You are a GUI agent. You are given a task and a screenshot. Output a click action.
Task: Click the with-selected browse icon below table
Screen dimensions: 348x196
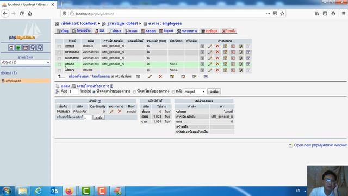(138, 76)
